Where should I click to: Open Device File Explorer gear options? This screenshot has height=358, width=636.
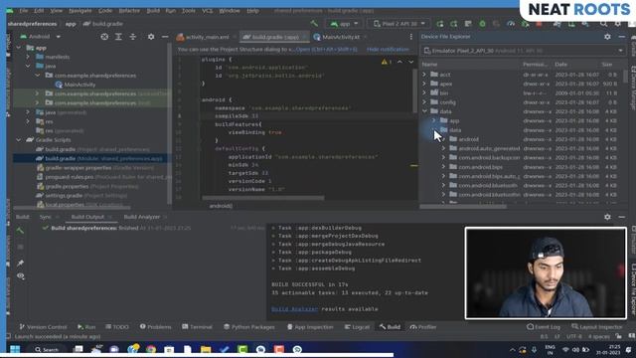[607, 37]
